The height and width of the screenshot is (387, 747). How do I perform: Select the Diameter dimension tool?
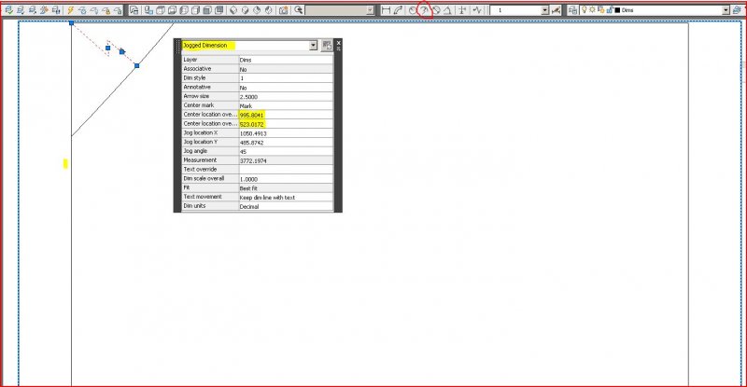[436, 10]
